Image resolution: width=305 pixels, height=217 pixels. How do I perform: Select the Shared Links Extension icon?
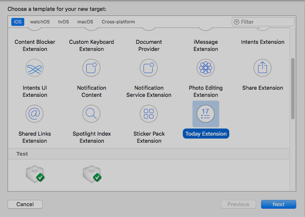pos(35,114)
